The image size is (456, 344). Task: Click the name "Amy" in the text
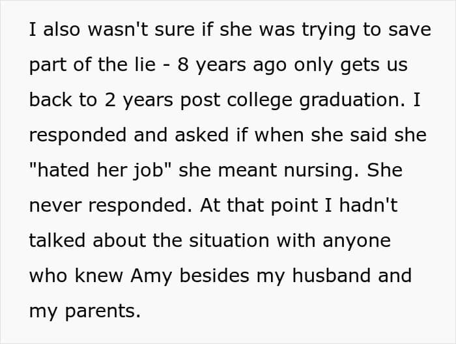(x=154, y=276)
